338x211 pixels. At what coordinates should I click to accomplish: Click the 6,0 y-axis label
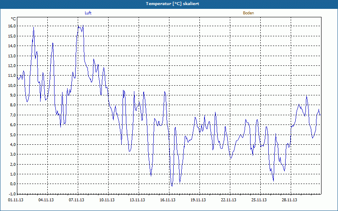click(x=13, y=125)
